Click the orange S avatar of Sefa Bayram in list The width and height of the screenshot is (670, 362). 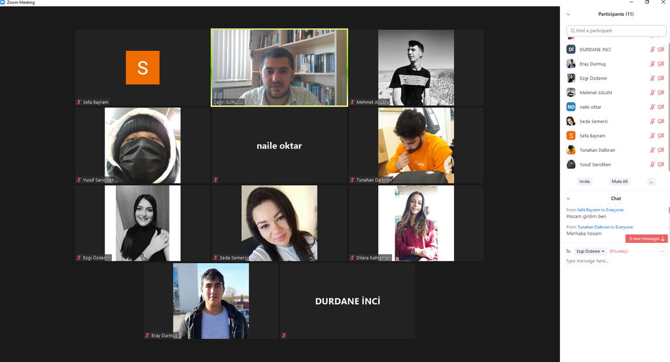pos(571,136)
